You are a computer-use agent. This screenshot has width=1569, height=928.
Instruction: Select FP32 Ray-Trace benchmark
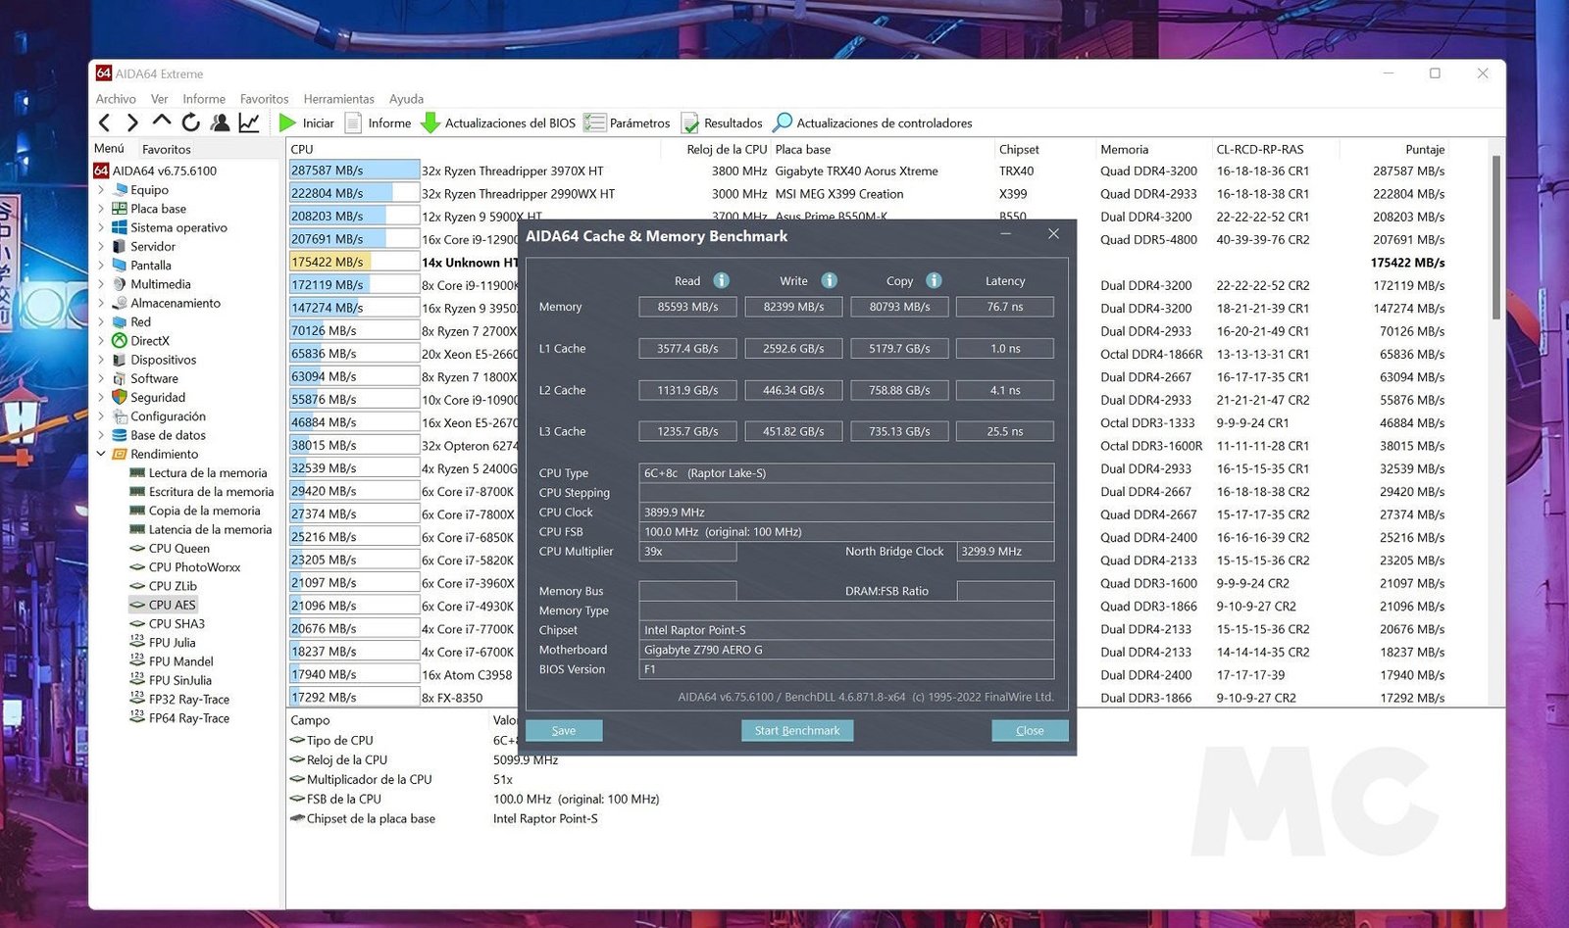point(189,699)
